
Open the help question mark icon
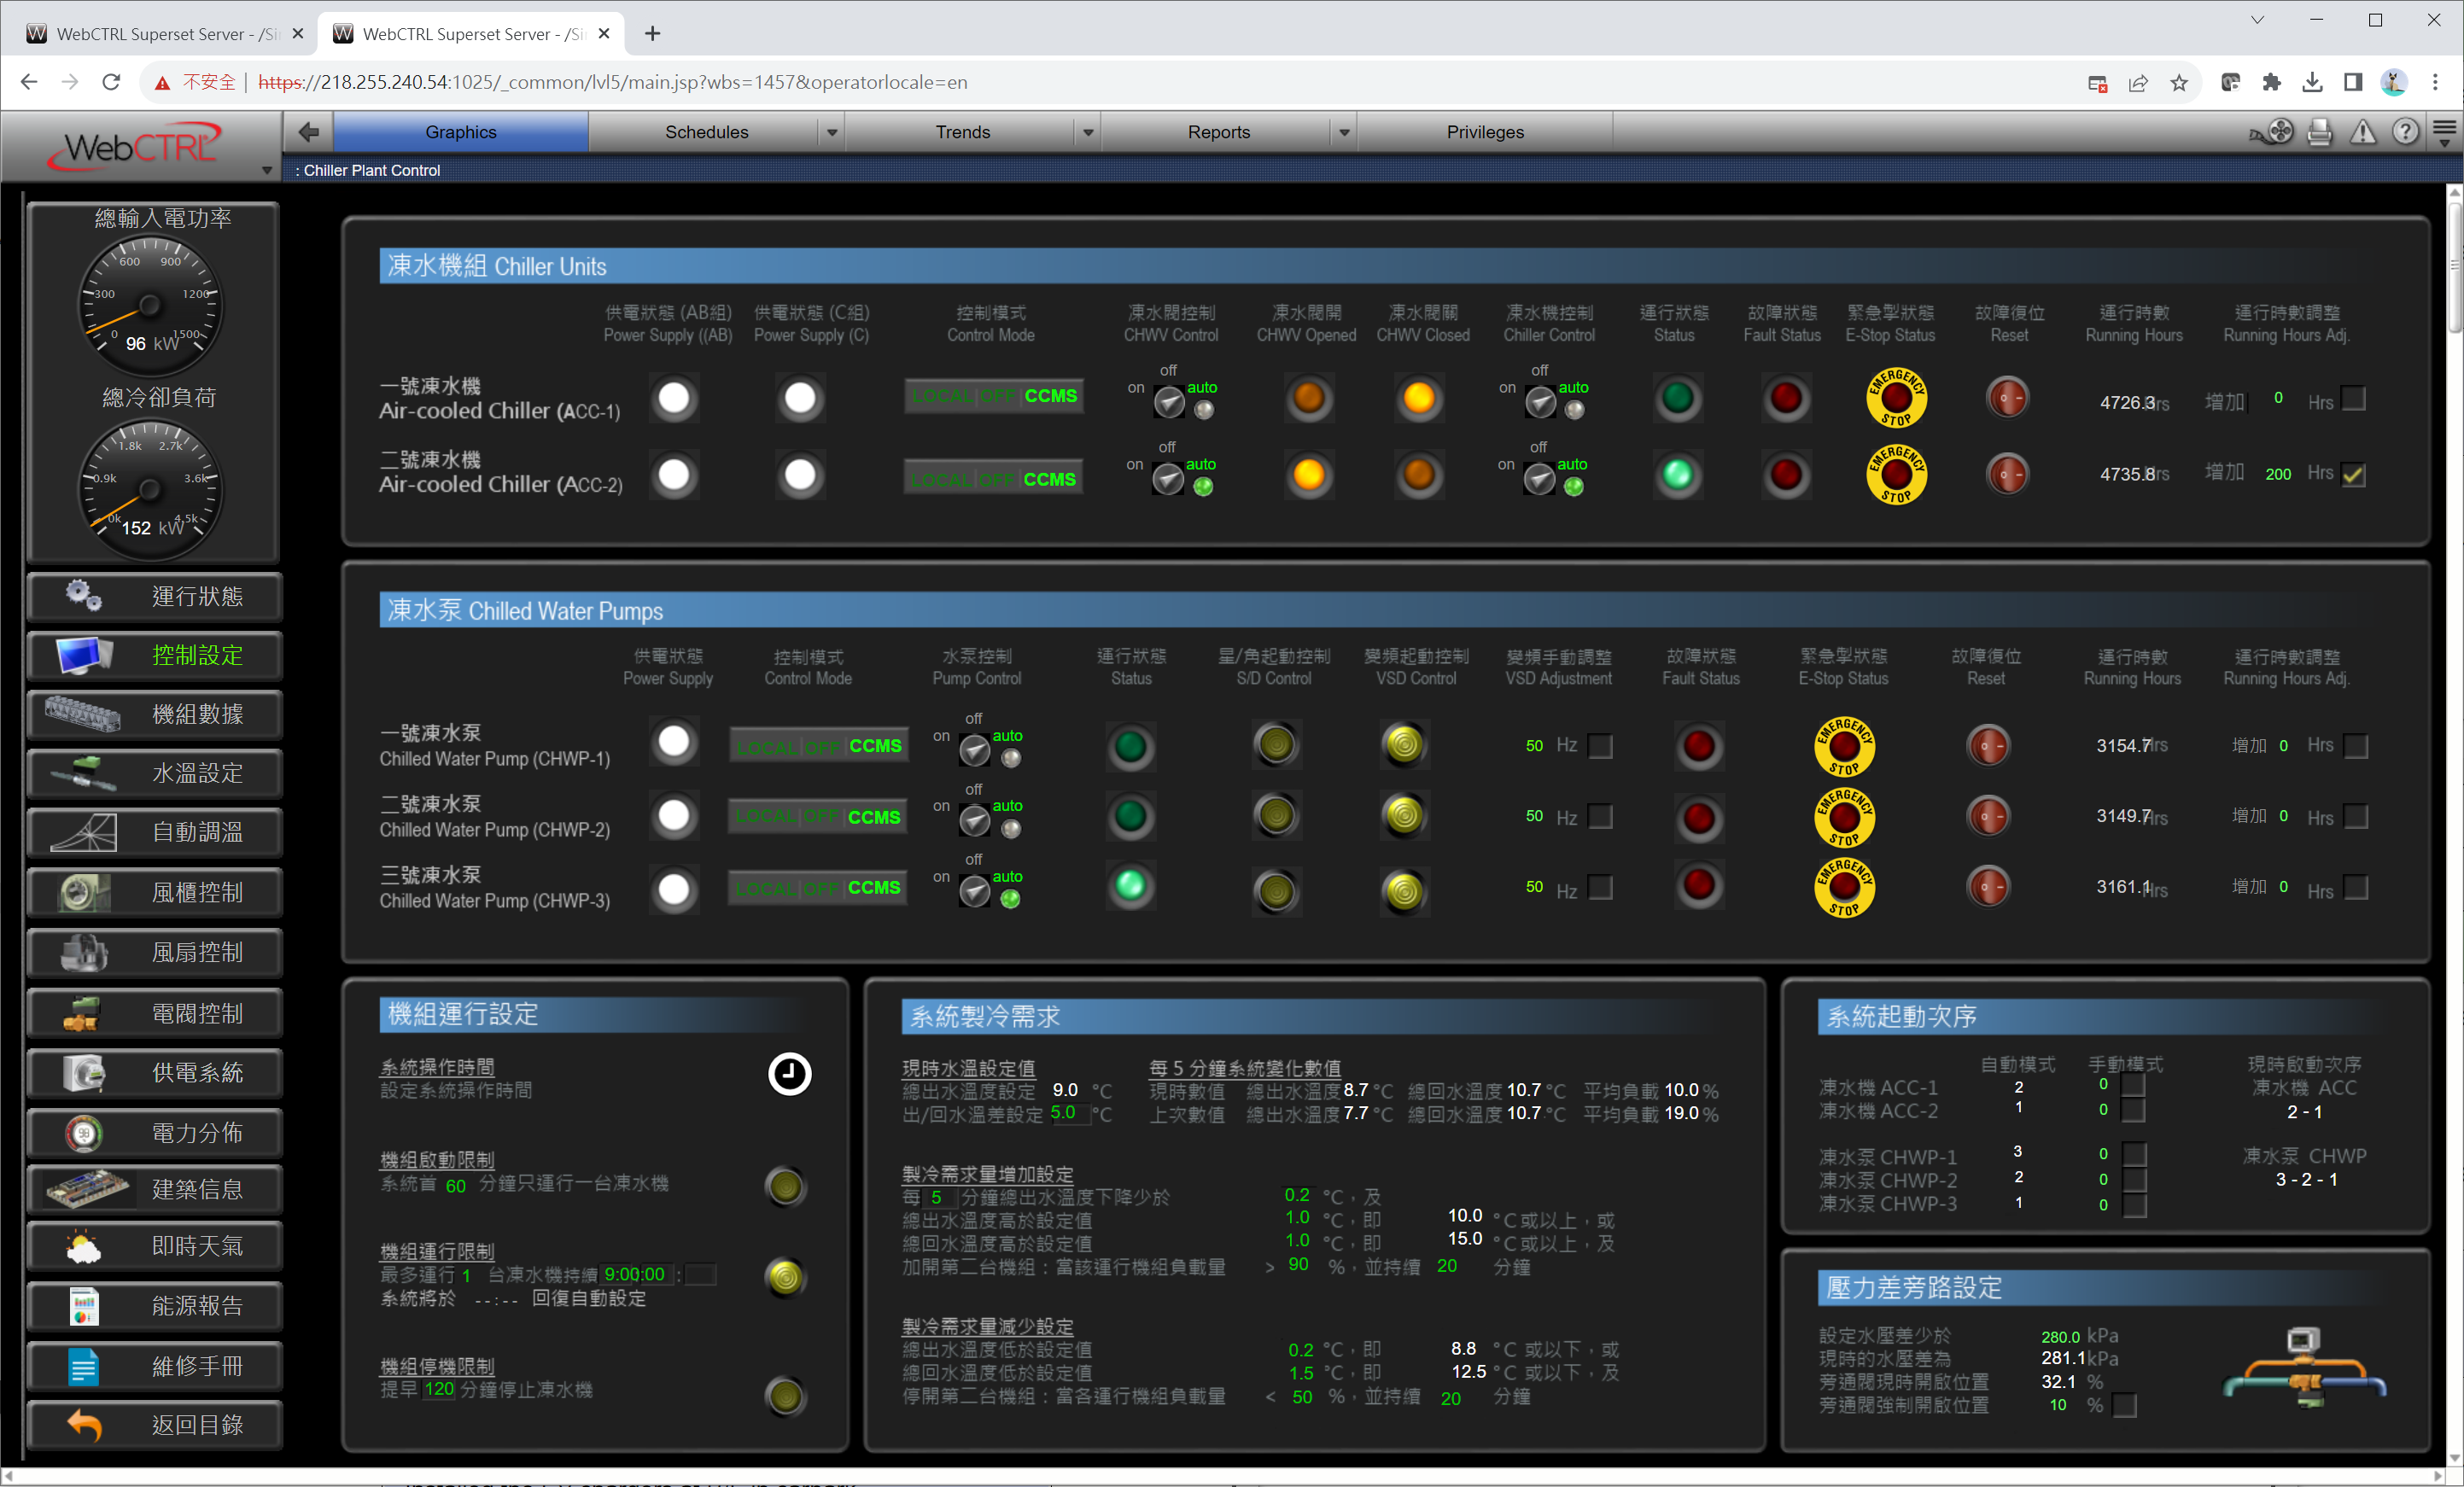pos(2405,132)
